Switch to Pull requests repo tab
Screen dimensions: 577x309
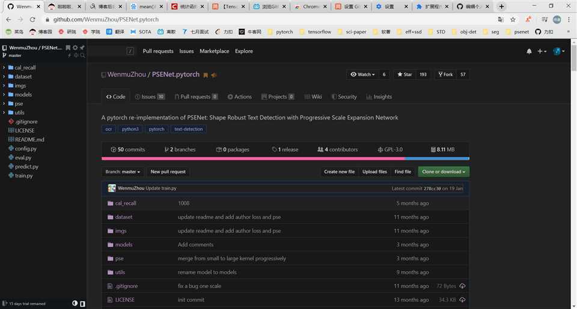196,97
